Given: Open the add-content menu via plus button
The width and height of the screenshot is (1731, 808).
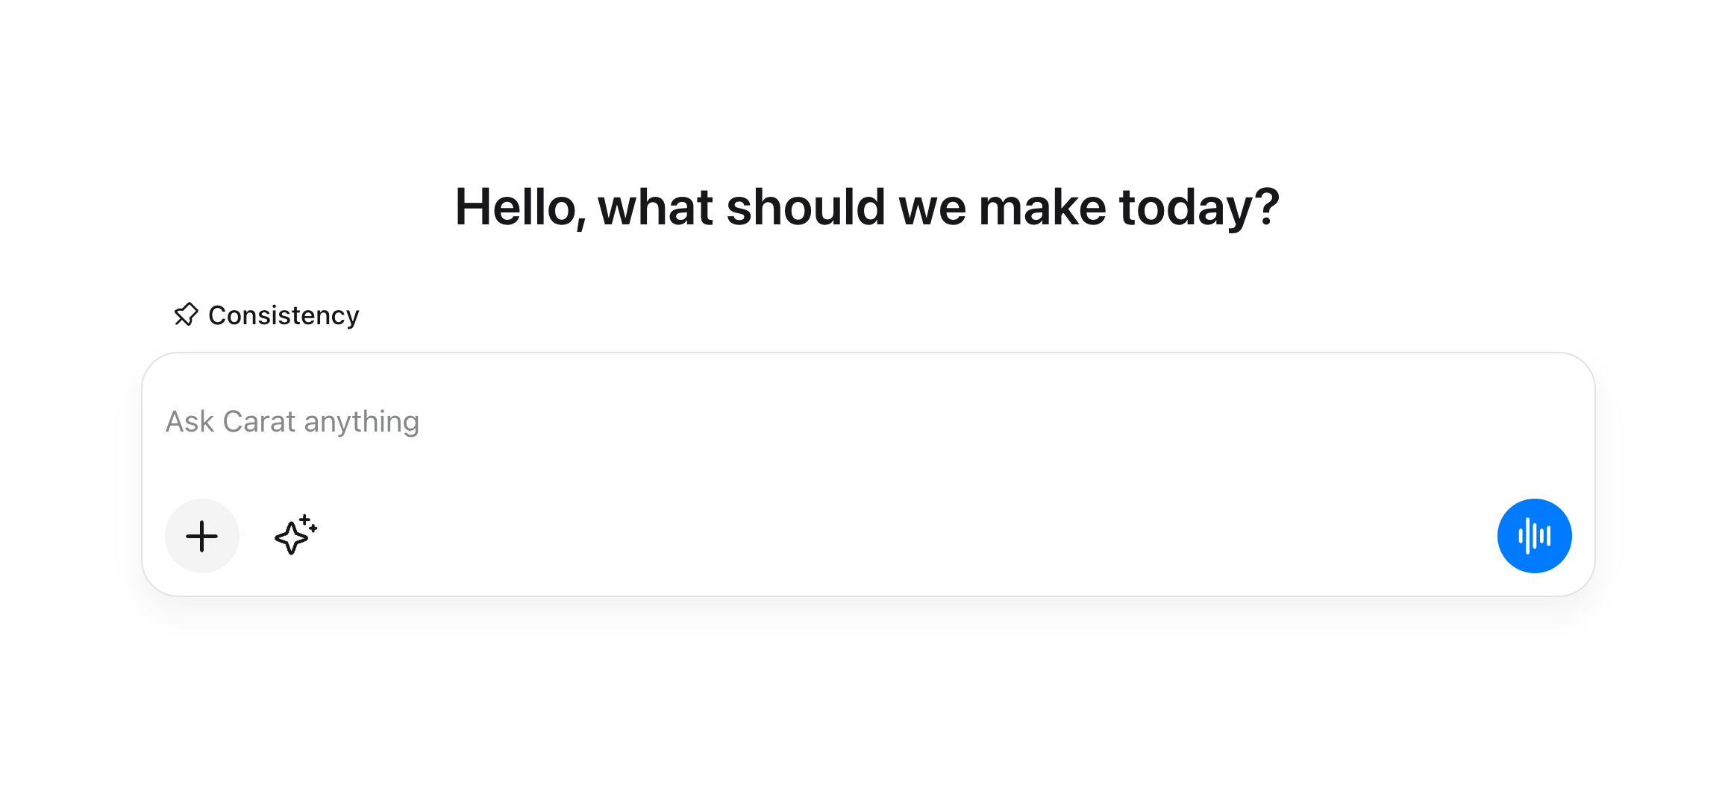Looking at the screenshot, I should tap(201, 536).
